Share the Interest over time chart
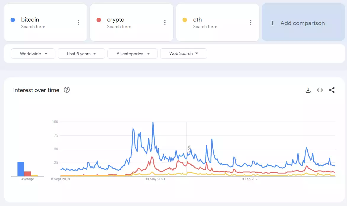 (x=332, y=90)
